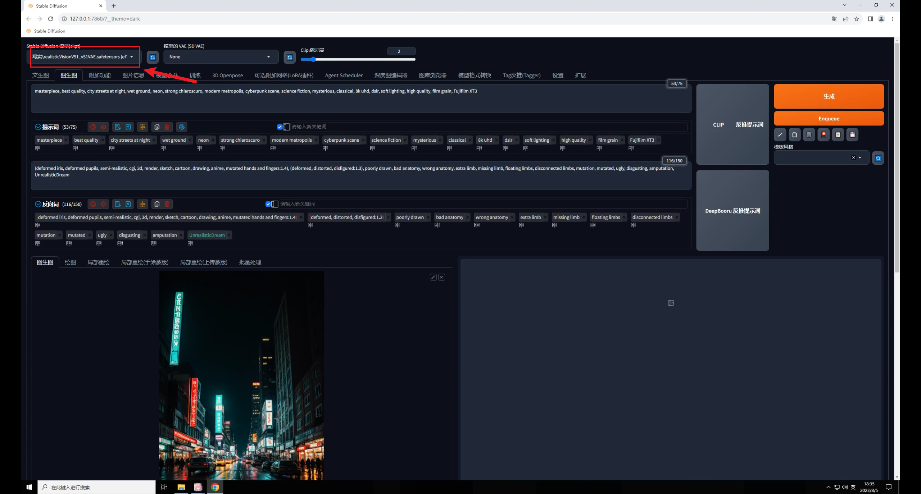This screenshot has height=494, width=921.
Task: Click the red trash icon in the 提示词 toolbar
Action: pyautogui.click(x=167, y=127)
